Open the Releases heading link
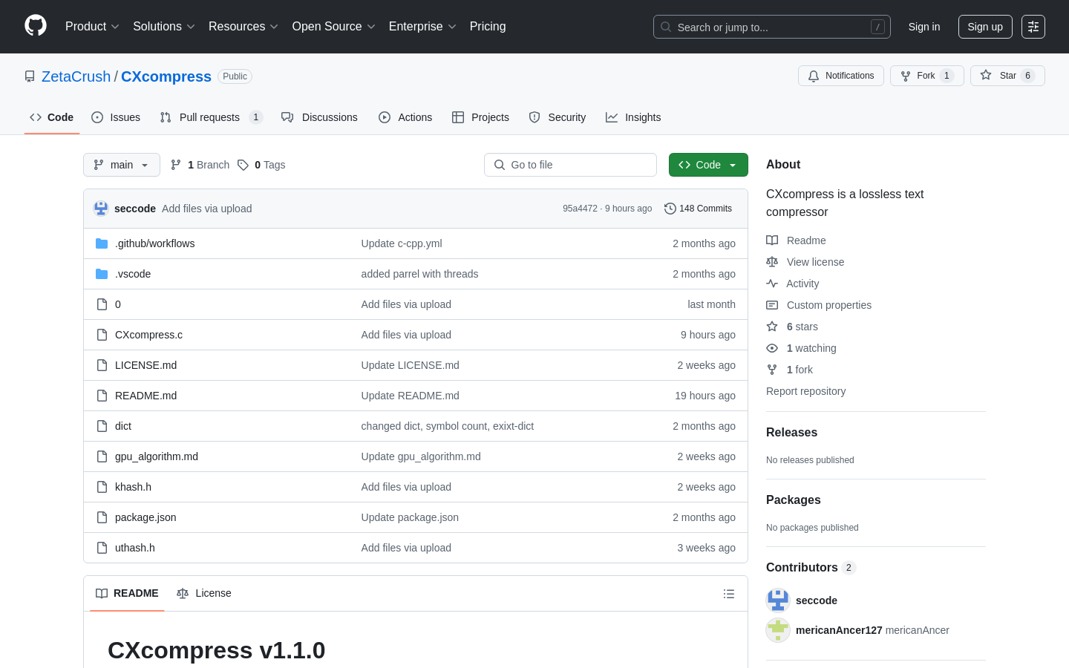 pos(791,433)
